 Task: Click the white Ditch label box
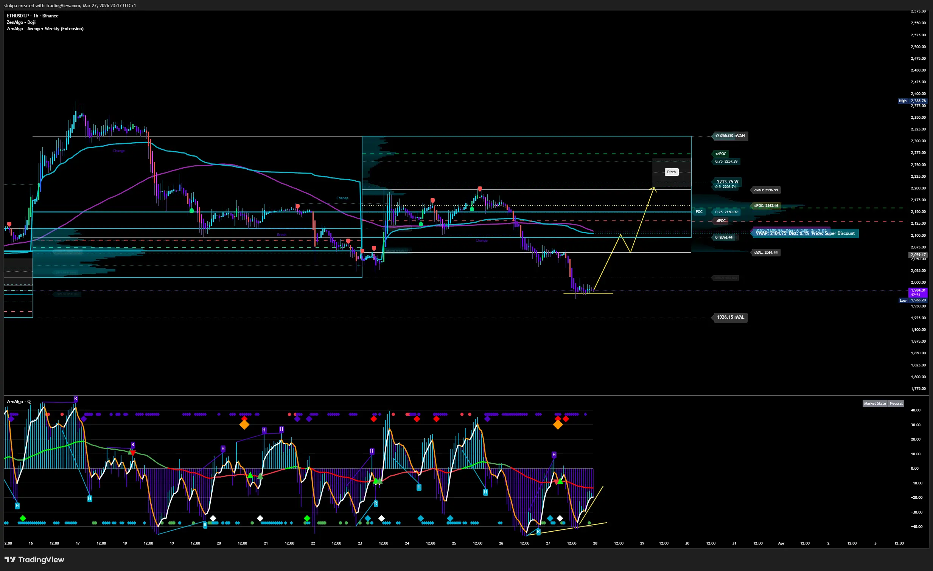point(671,172)
